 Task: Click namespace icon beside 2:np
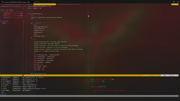tap(2, 87)
